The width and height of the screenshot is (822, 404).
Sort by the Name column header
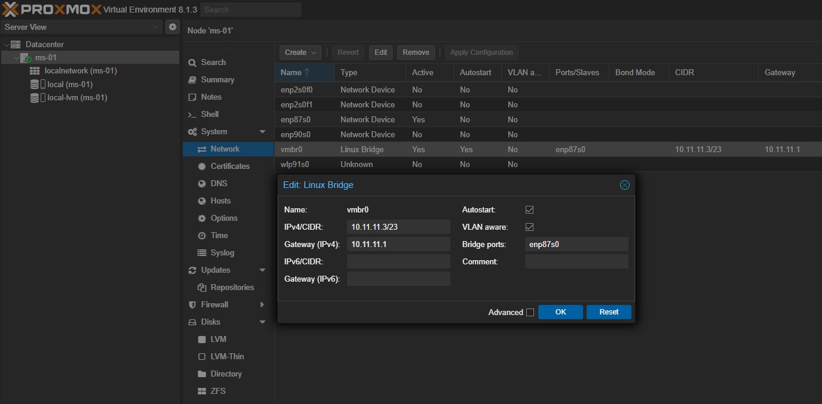[292, 73]
